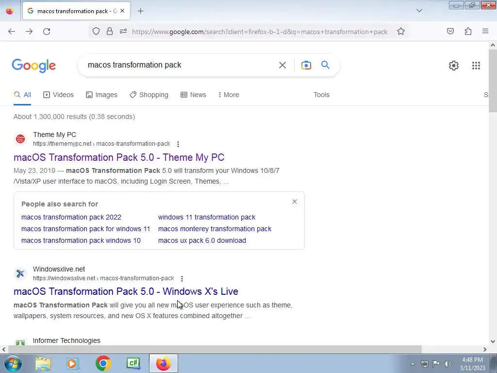Submit search with the magnifier icon
Screen dimensions: 497x373
325,65
